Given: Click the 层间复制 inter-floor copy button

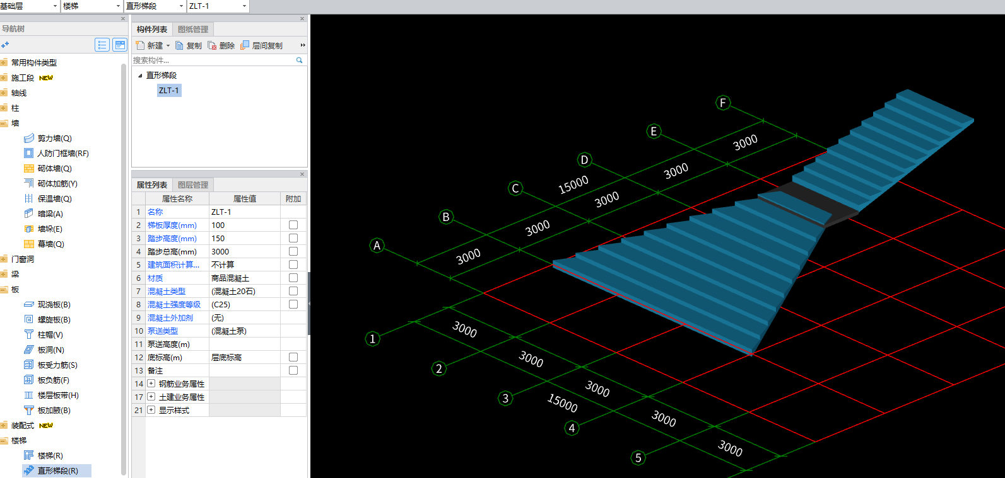Looking at the screenshot, I should (x=262, y=45).
